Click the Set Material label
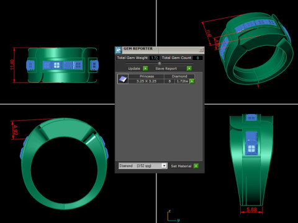 tap(181, 166)
